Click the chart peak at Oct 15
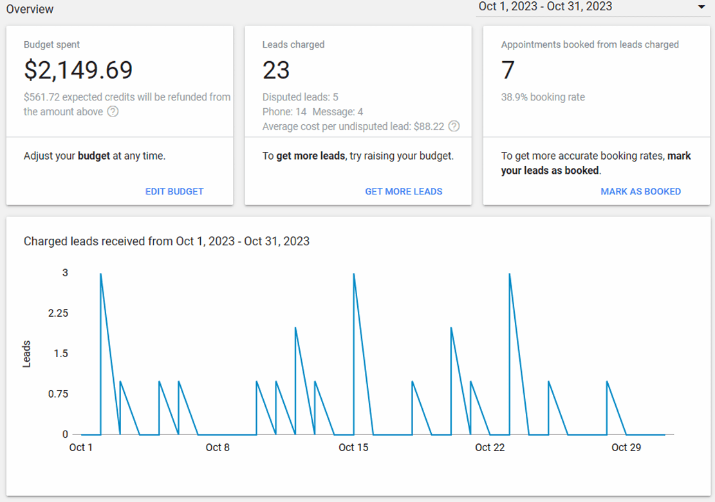Image resolution: width=715 pixels, height=502 pixels. coord(354,274)
